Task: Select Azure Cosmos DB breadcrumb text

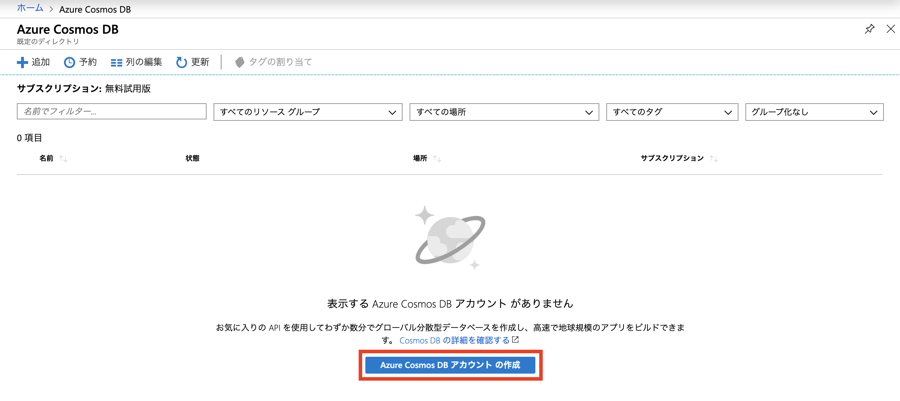Action: (x=95, y=9)
